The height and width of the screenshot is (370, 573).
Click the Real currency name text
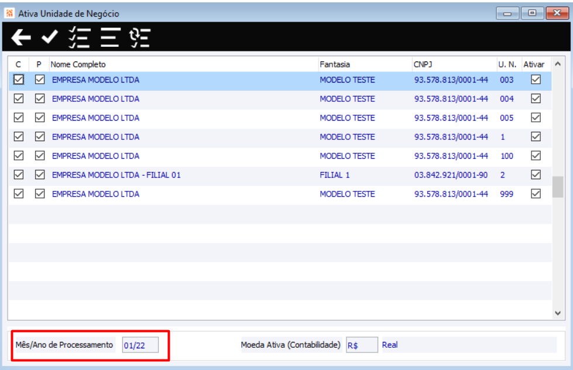[x=390, y=345]
